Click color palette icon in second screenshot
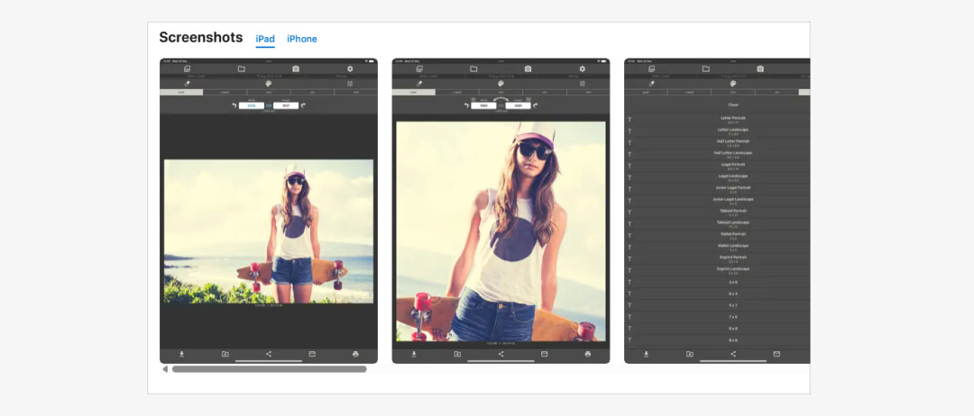Viewport: 974px width, 416px height. pyautogui.click(x=501, y=83)
